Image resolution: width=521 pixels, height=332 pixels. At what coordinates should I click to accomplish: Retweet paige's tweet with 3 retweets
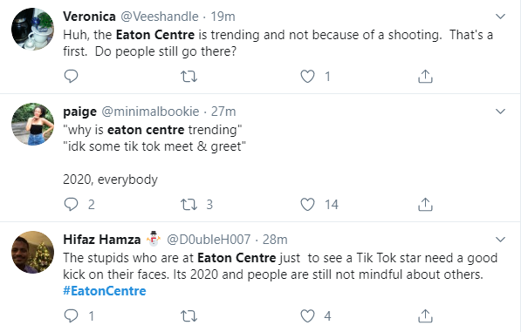189,205
